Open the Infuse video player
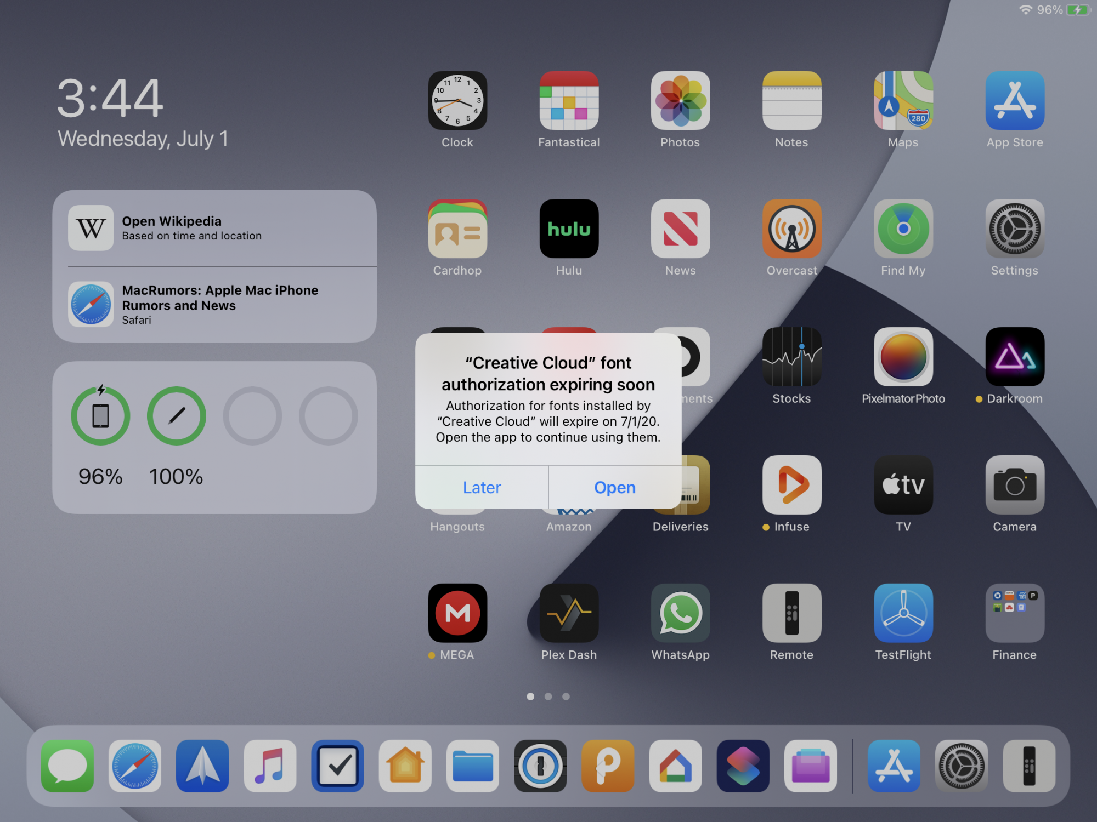 791,485
